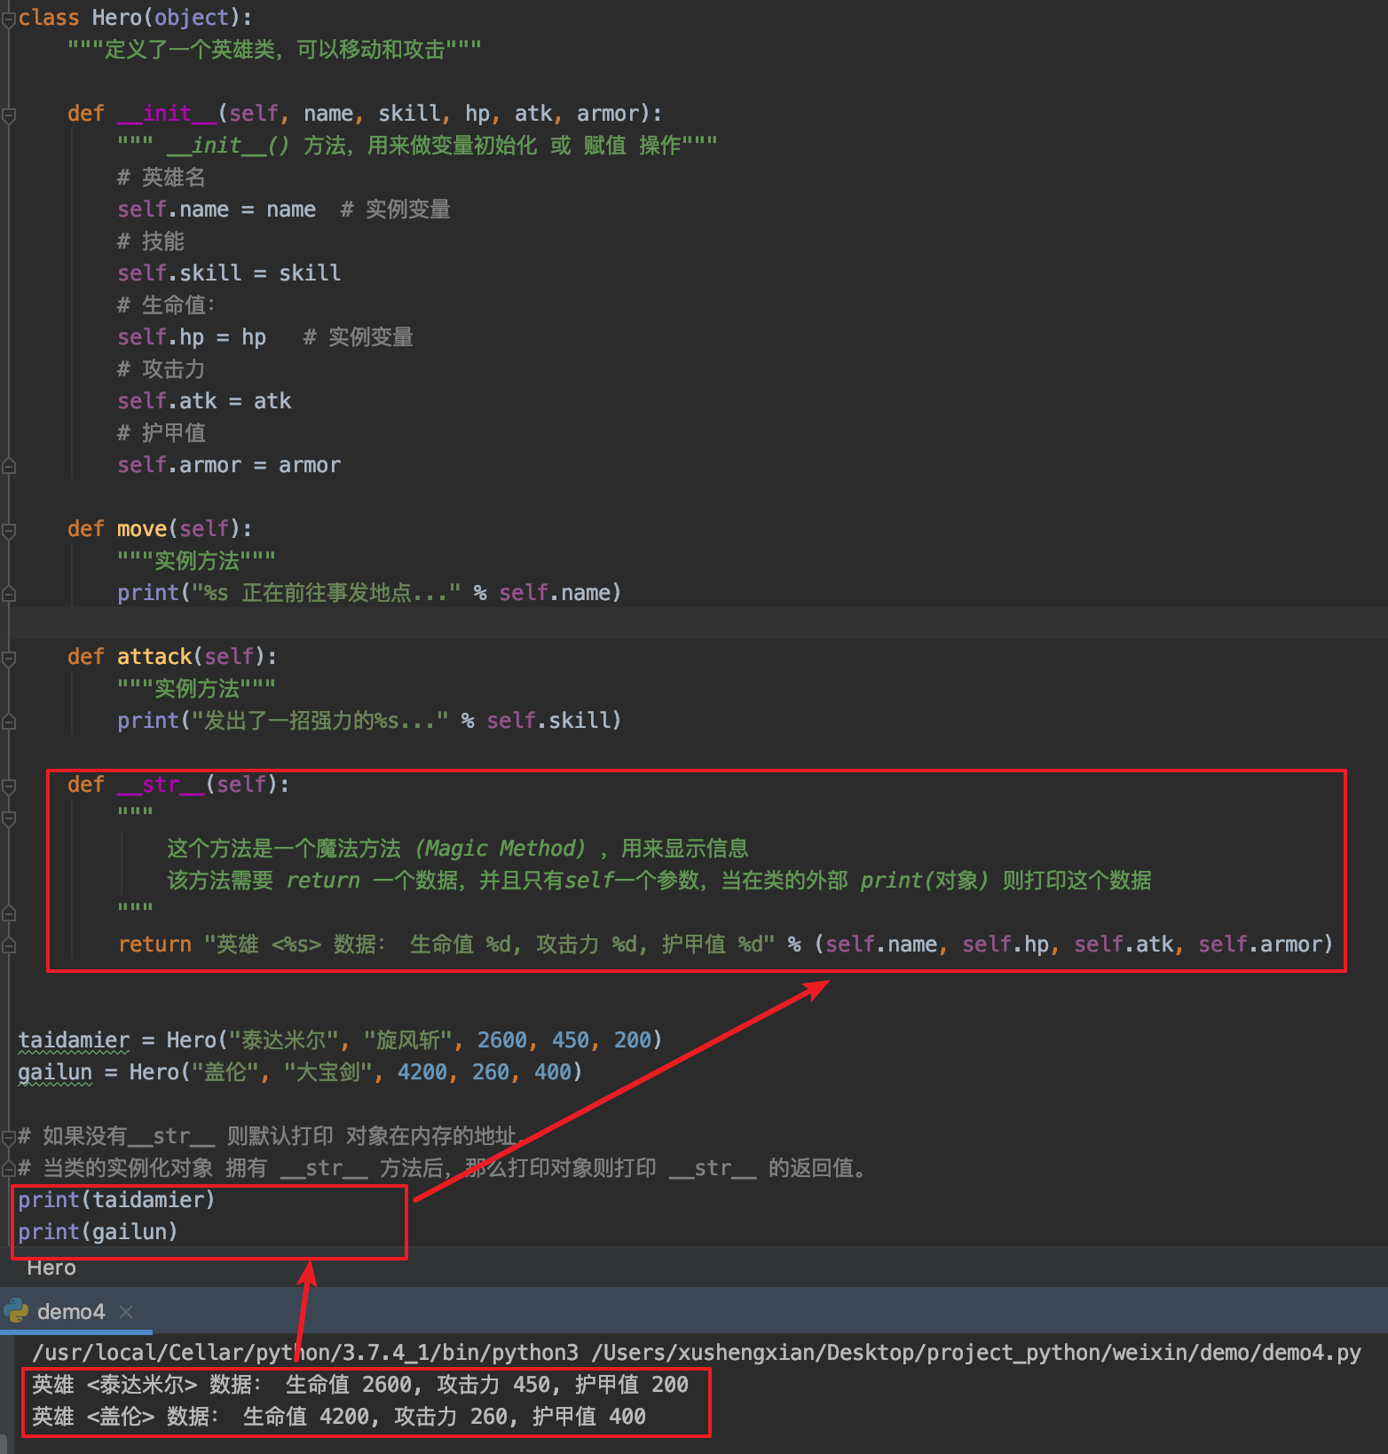This screenshot has height=1454, width=1388.
Task: Click 'def attack(self):' definition
Action: [x=172, y=657]
